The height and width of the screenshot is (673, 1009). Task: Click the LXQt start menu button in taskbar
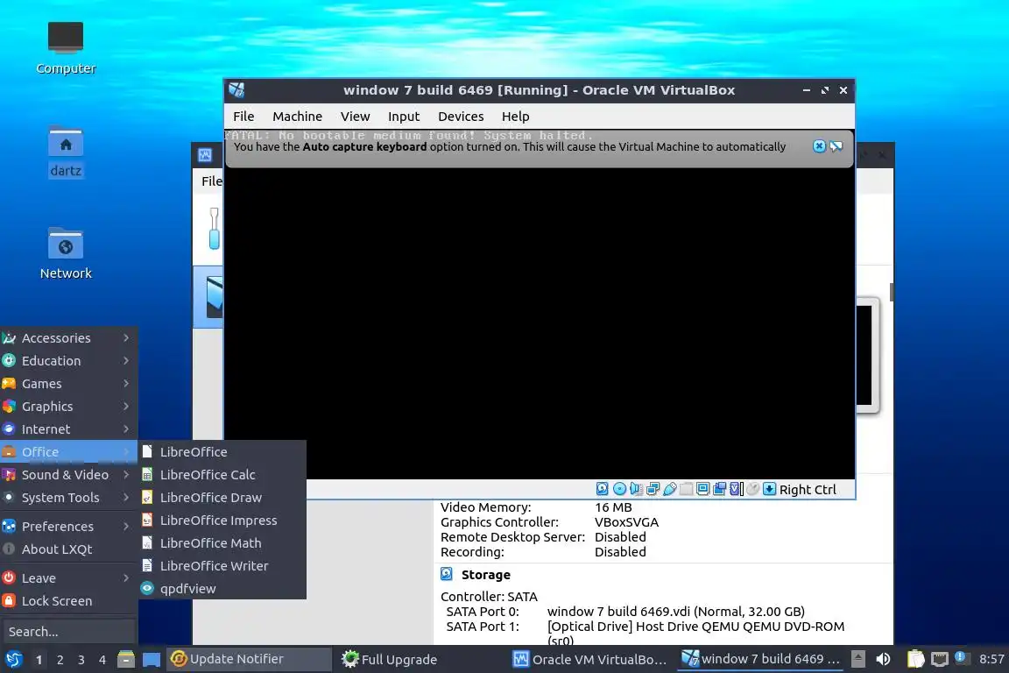[x=13, y=660]
